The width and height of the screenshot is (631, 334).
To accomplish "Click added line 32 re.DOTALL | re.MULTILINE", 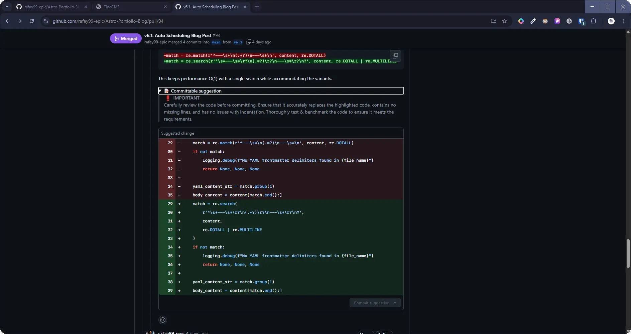I will click(x=281, y=230).
